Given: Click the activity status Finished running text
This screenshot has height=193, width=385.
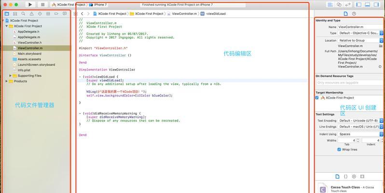Looking at the screenshot, I should [x=177, y=5].
